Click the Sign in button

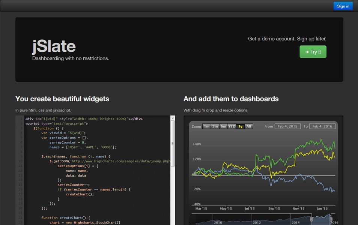coord(343,6)
